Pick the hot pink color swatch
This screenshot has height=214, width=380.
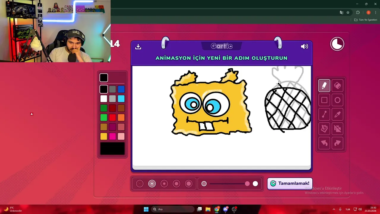coord(112,136)
